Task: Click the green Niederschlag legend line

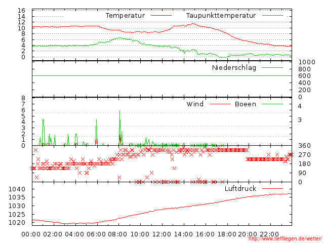Action: (x=272, y=67)
